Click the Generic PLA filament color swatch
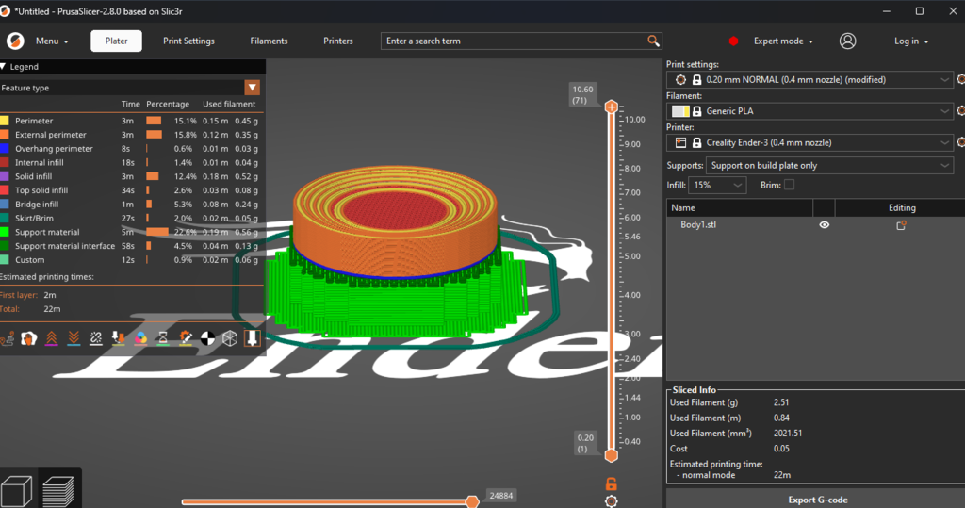 tap(680, 111)
